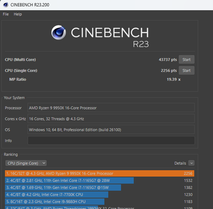
Task: Select the AMD Ryzen 9 9950X ranking row
Action: click(x=99, y=173)
